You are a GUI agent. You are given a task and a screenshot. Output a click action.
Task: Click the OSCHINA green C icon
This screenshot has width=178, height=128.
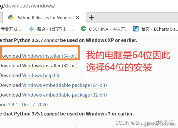coord(83,29)
